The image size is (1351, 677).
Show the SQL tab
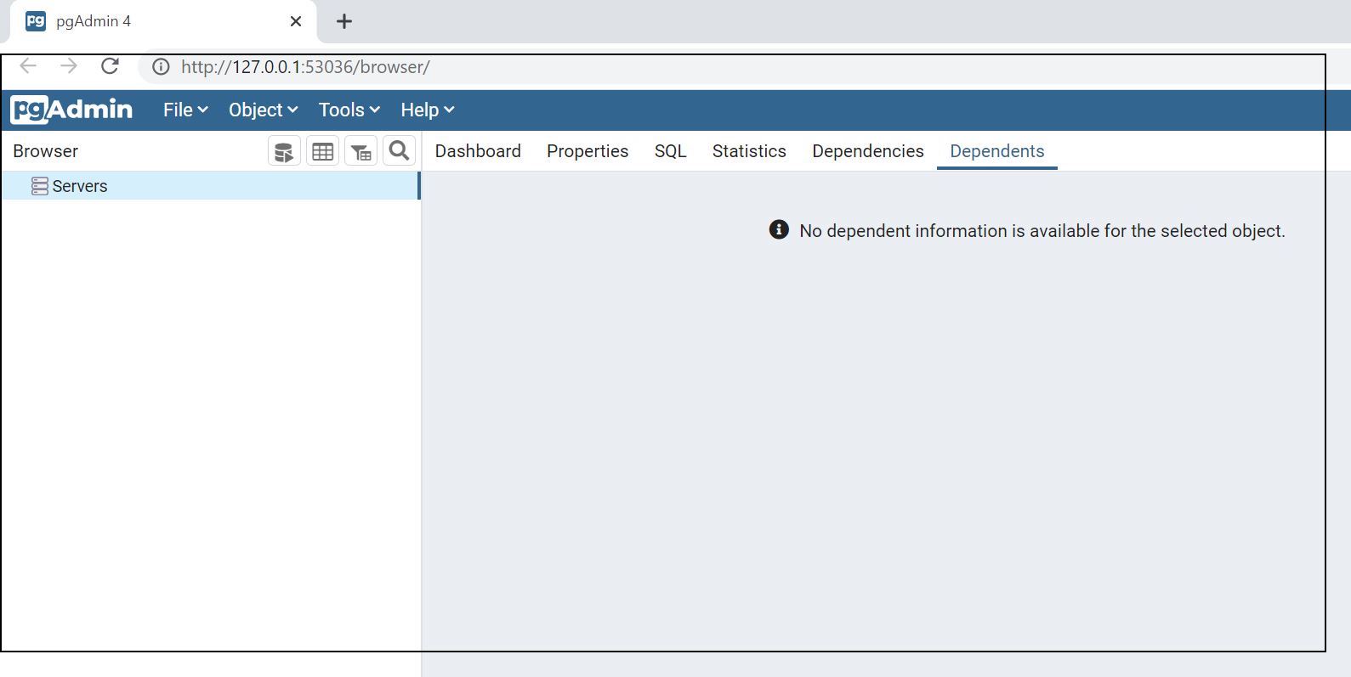tap(670, 151)
